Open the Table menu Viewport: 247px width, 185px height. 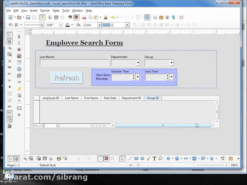56,10
